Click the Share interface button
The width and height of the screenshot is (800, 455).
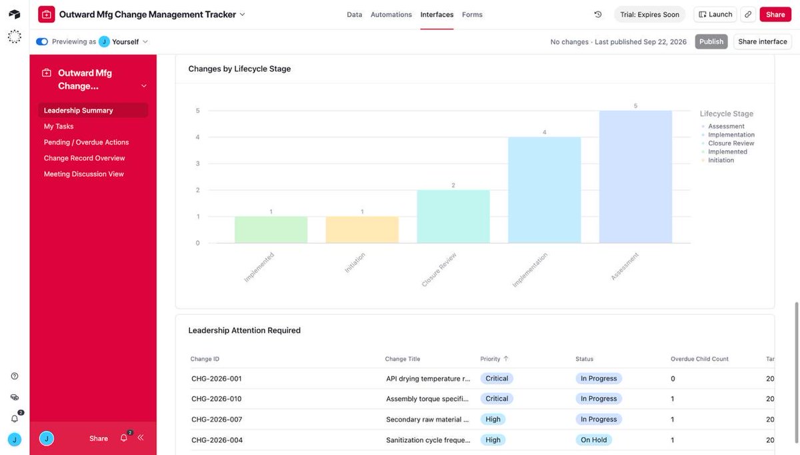click(x=763, y=41)
